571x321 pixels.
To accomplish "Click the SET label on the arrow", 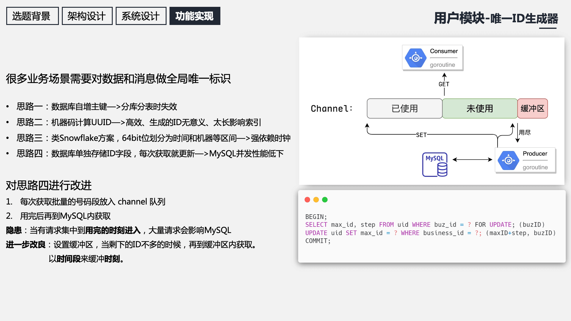I will click(421, 135).
